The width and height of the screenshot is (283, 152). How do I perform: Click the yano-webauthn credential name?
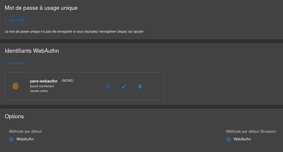coord(44,81)
